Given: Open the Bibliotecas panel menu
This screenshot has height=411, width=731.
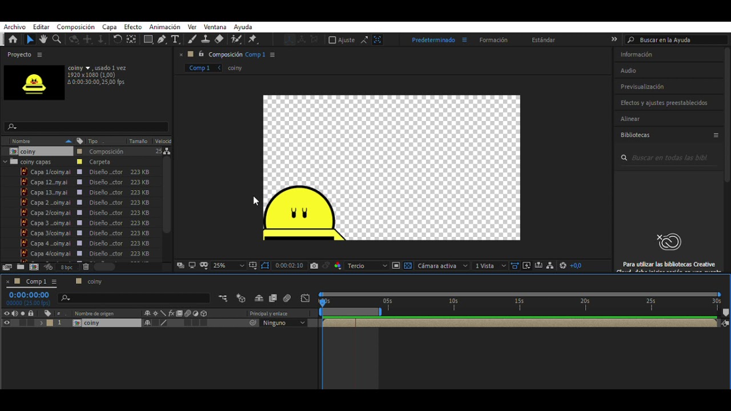Looking at the screenshot, I should point(716,135).
